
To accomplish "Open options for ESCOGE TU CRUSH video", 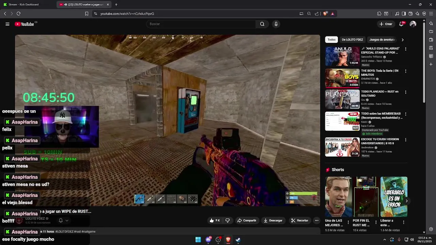I will coord(405,140).
